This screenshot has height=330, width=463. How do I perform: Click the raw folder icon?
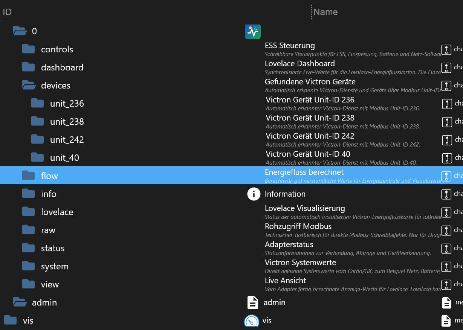click(28, 230)
